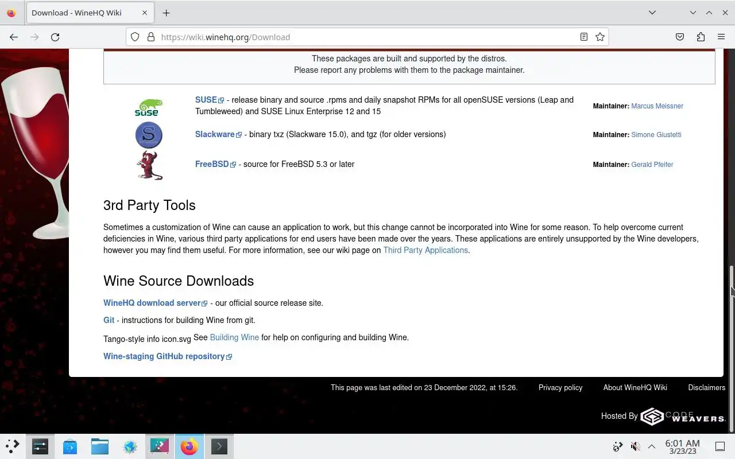Open Wine-staging GitHub repository link
Viewport: 735px width, 459px height.
coord(168,356)
